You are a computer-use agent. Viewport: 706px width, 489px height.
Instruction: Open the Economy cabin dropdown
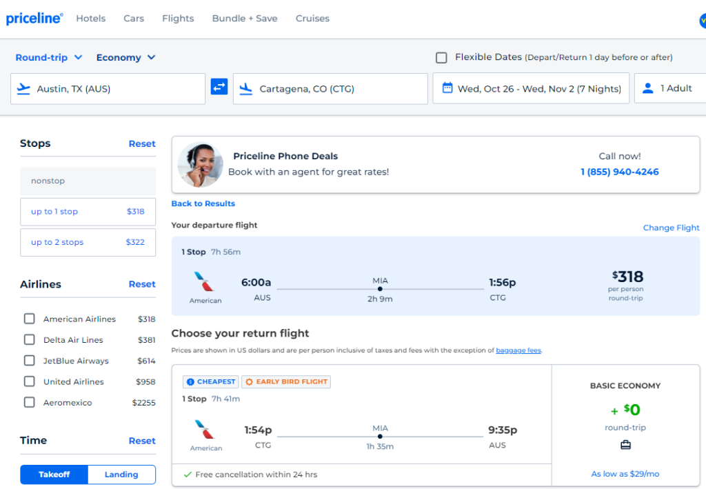125,57
